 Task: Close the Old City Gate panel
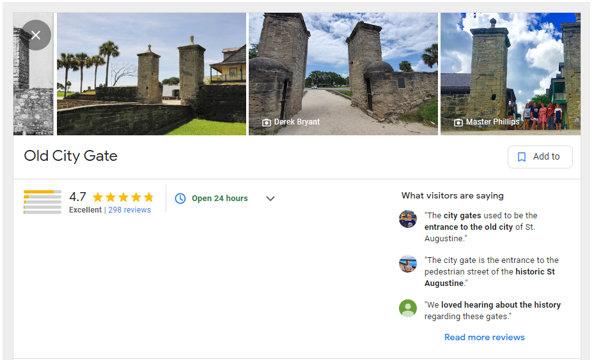tap(36, 35)
